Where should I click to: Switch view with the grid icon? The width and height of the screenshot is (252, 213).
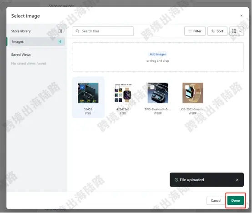click(x=234, y=31)
